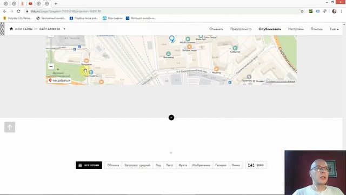Viewport: 346px width, 195px height.
Task: Click the blue extension icon in toolbar
Action: click(x=318, y=11)
